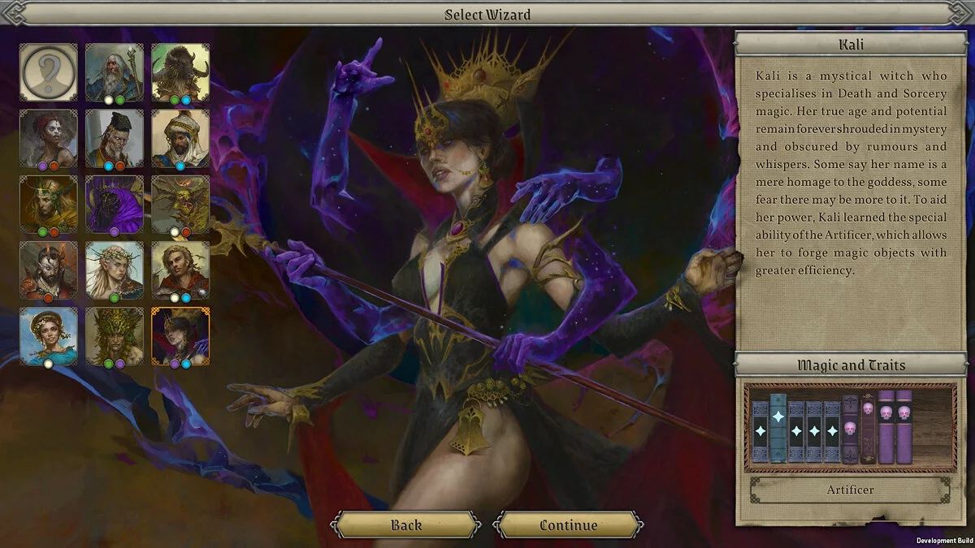975x548 pixels.
Task: Select the gray-skinned red-haired woman portrait
Action: (49, 138)
